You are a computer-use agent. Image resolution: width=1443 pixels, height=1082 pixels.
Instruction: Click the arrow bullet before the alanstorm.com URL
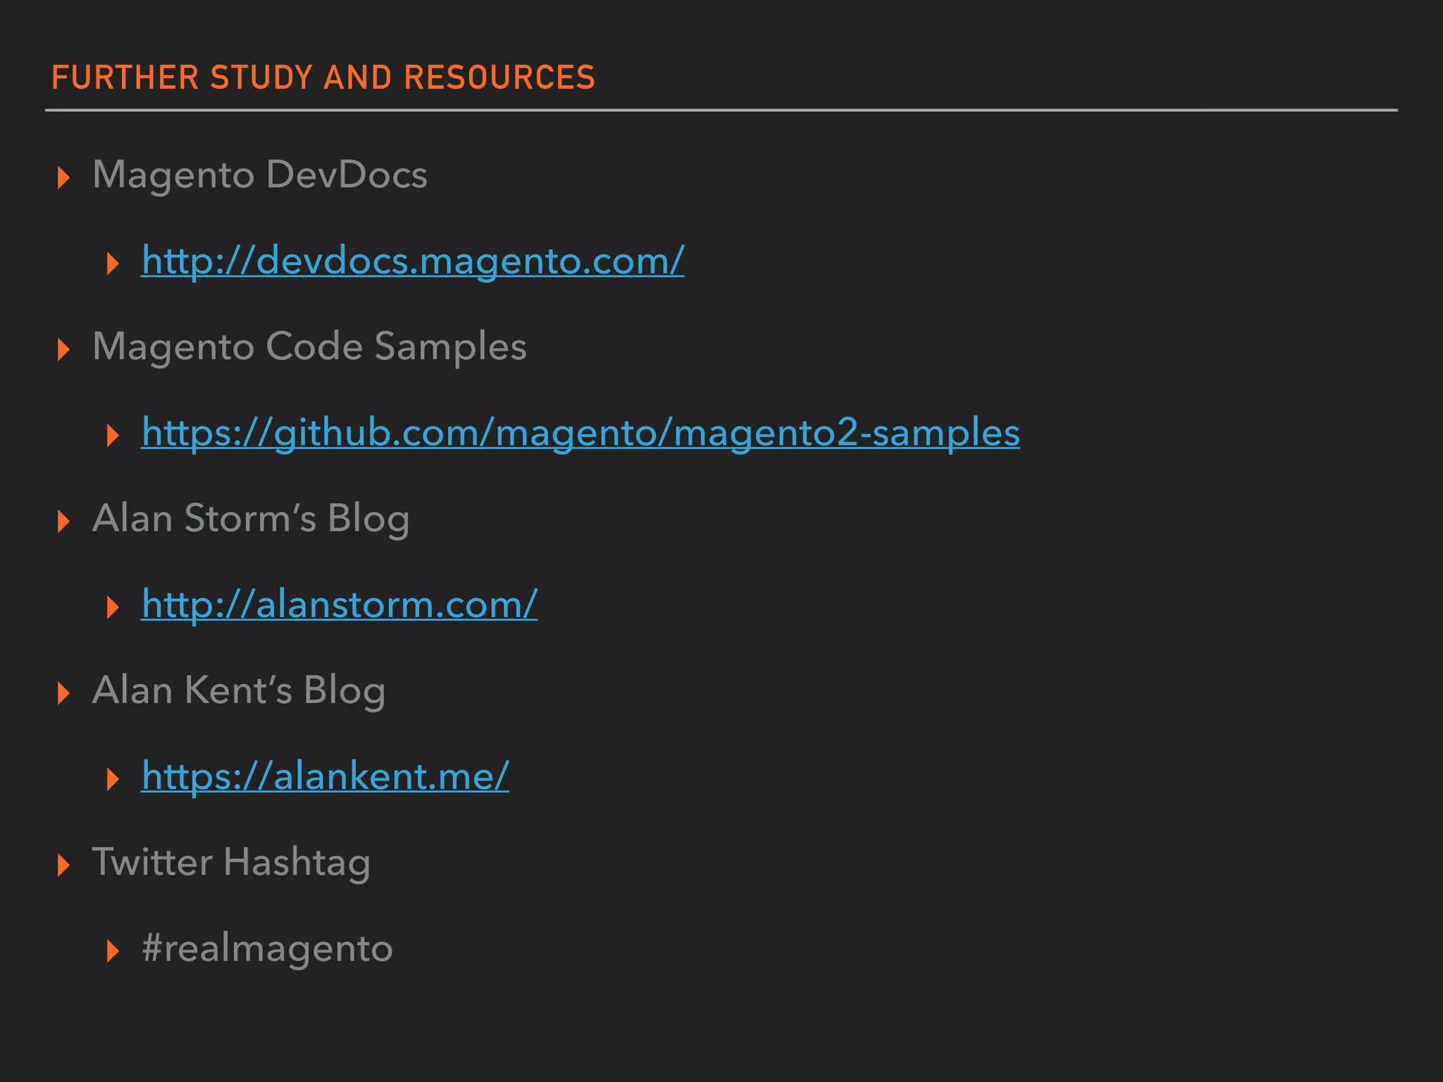[x=113, y=607]
